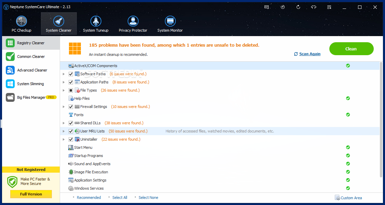Switch to the System Monitor tab label
The image size is (385, 205).
[170, 30]
